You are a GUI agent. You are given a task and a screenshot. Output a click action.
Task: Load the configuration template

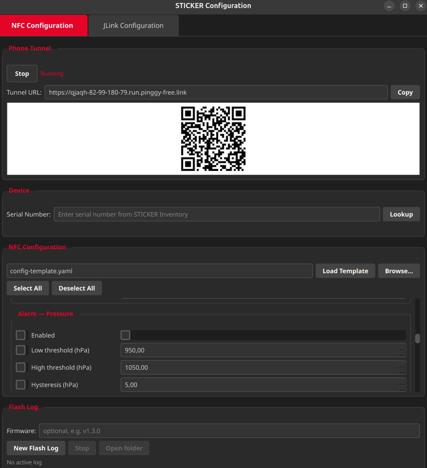(x=345, y=271)
